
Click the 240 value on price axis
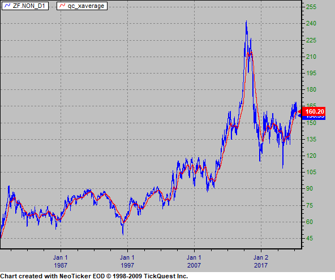[x=311, y=23]
